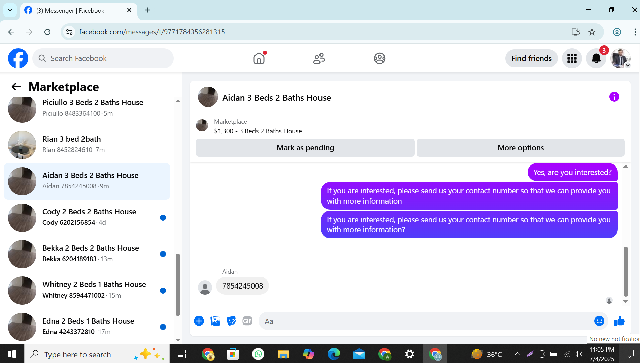
Task: Bookmark page with star icon
Action: tap(592, 32)
